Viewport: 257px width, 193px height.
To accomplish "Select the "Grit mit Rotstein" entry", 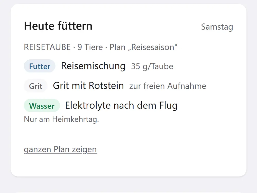I will point(88,86).
